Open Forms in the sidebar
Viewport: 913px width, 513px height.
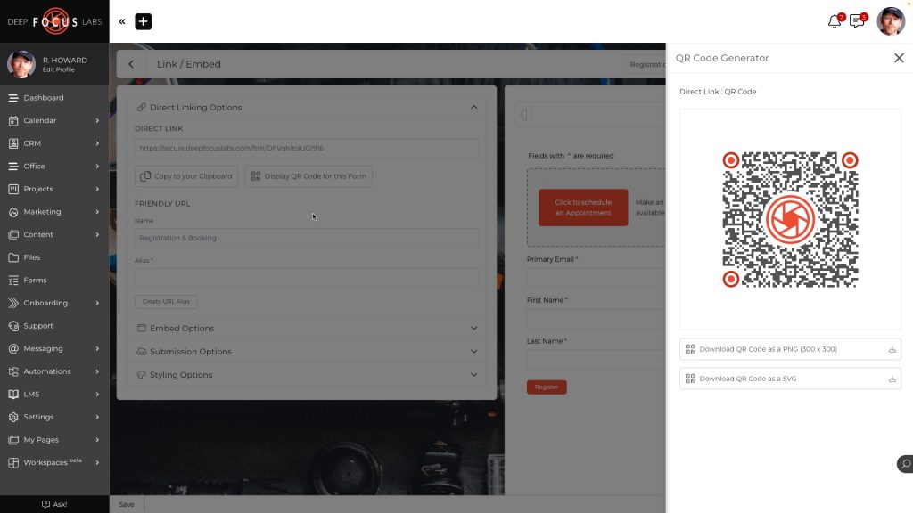click(36, 281)
